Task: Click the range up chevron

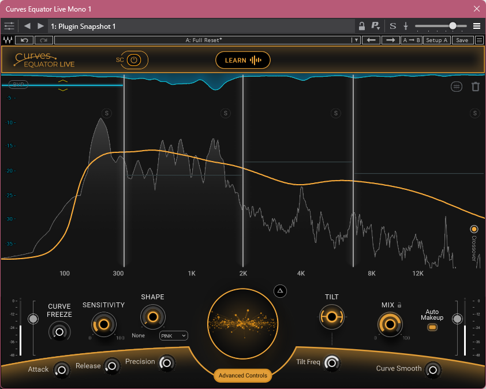Action: [63, 81]
